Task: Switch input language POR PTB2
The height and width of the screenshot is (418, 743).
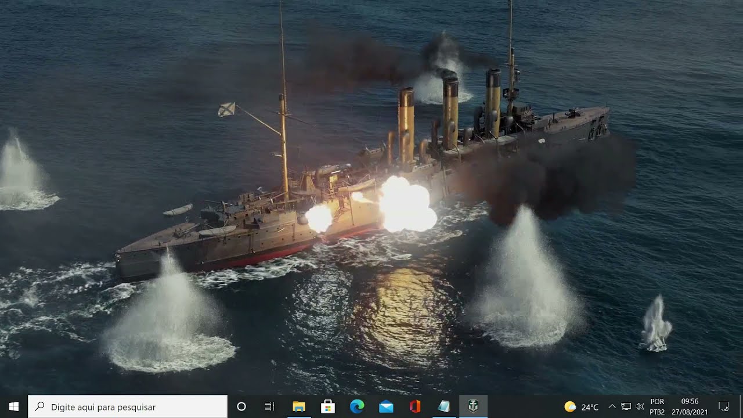Action: 657,406
